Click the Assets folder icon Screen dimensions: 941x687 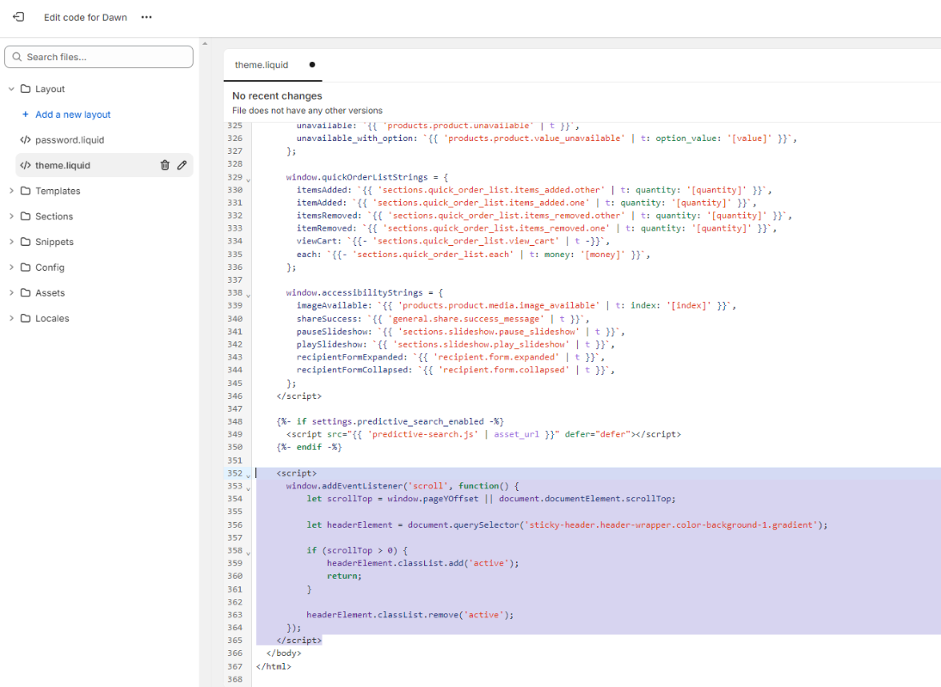(x=26, y=293)
